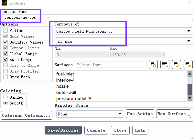Screen dimensions: 193x139
Task: Open the surface list filter options icon
Action: (165, 65)
